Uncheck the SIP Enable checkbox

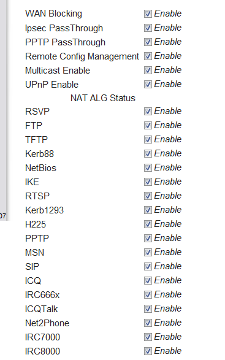148,266
